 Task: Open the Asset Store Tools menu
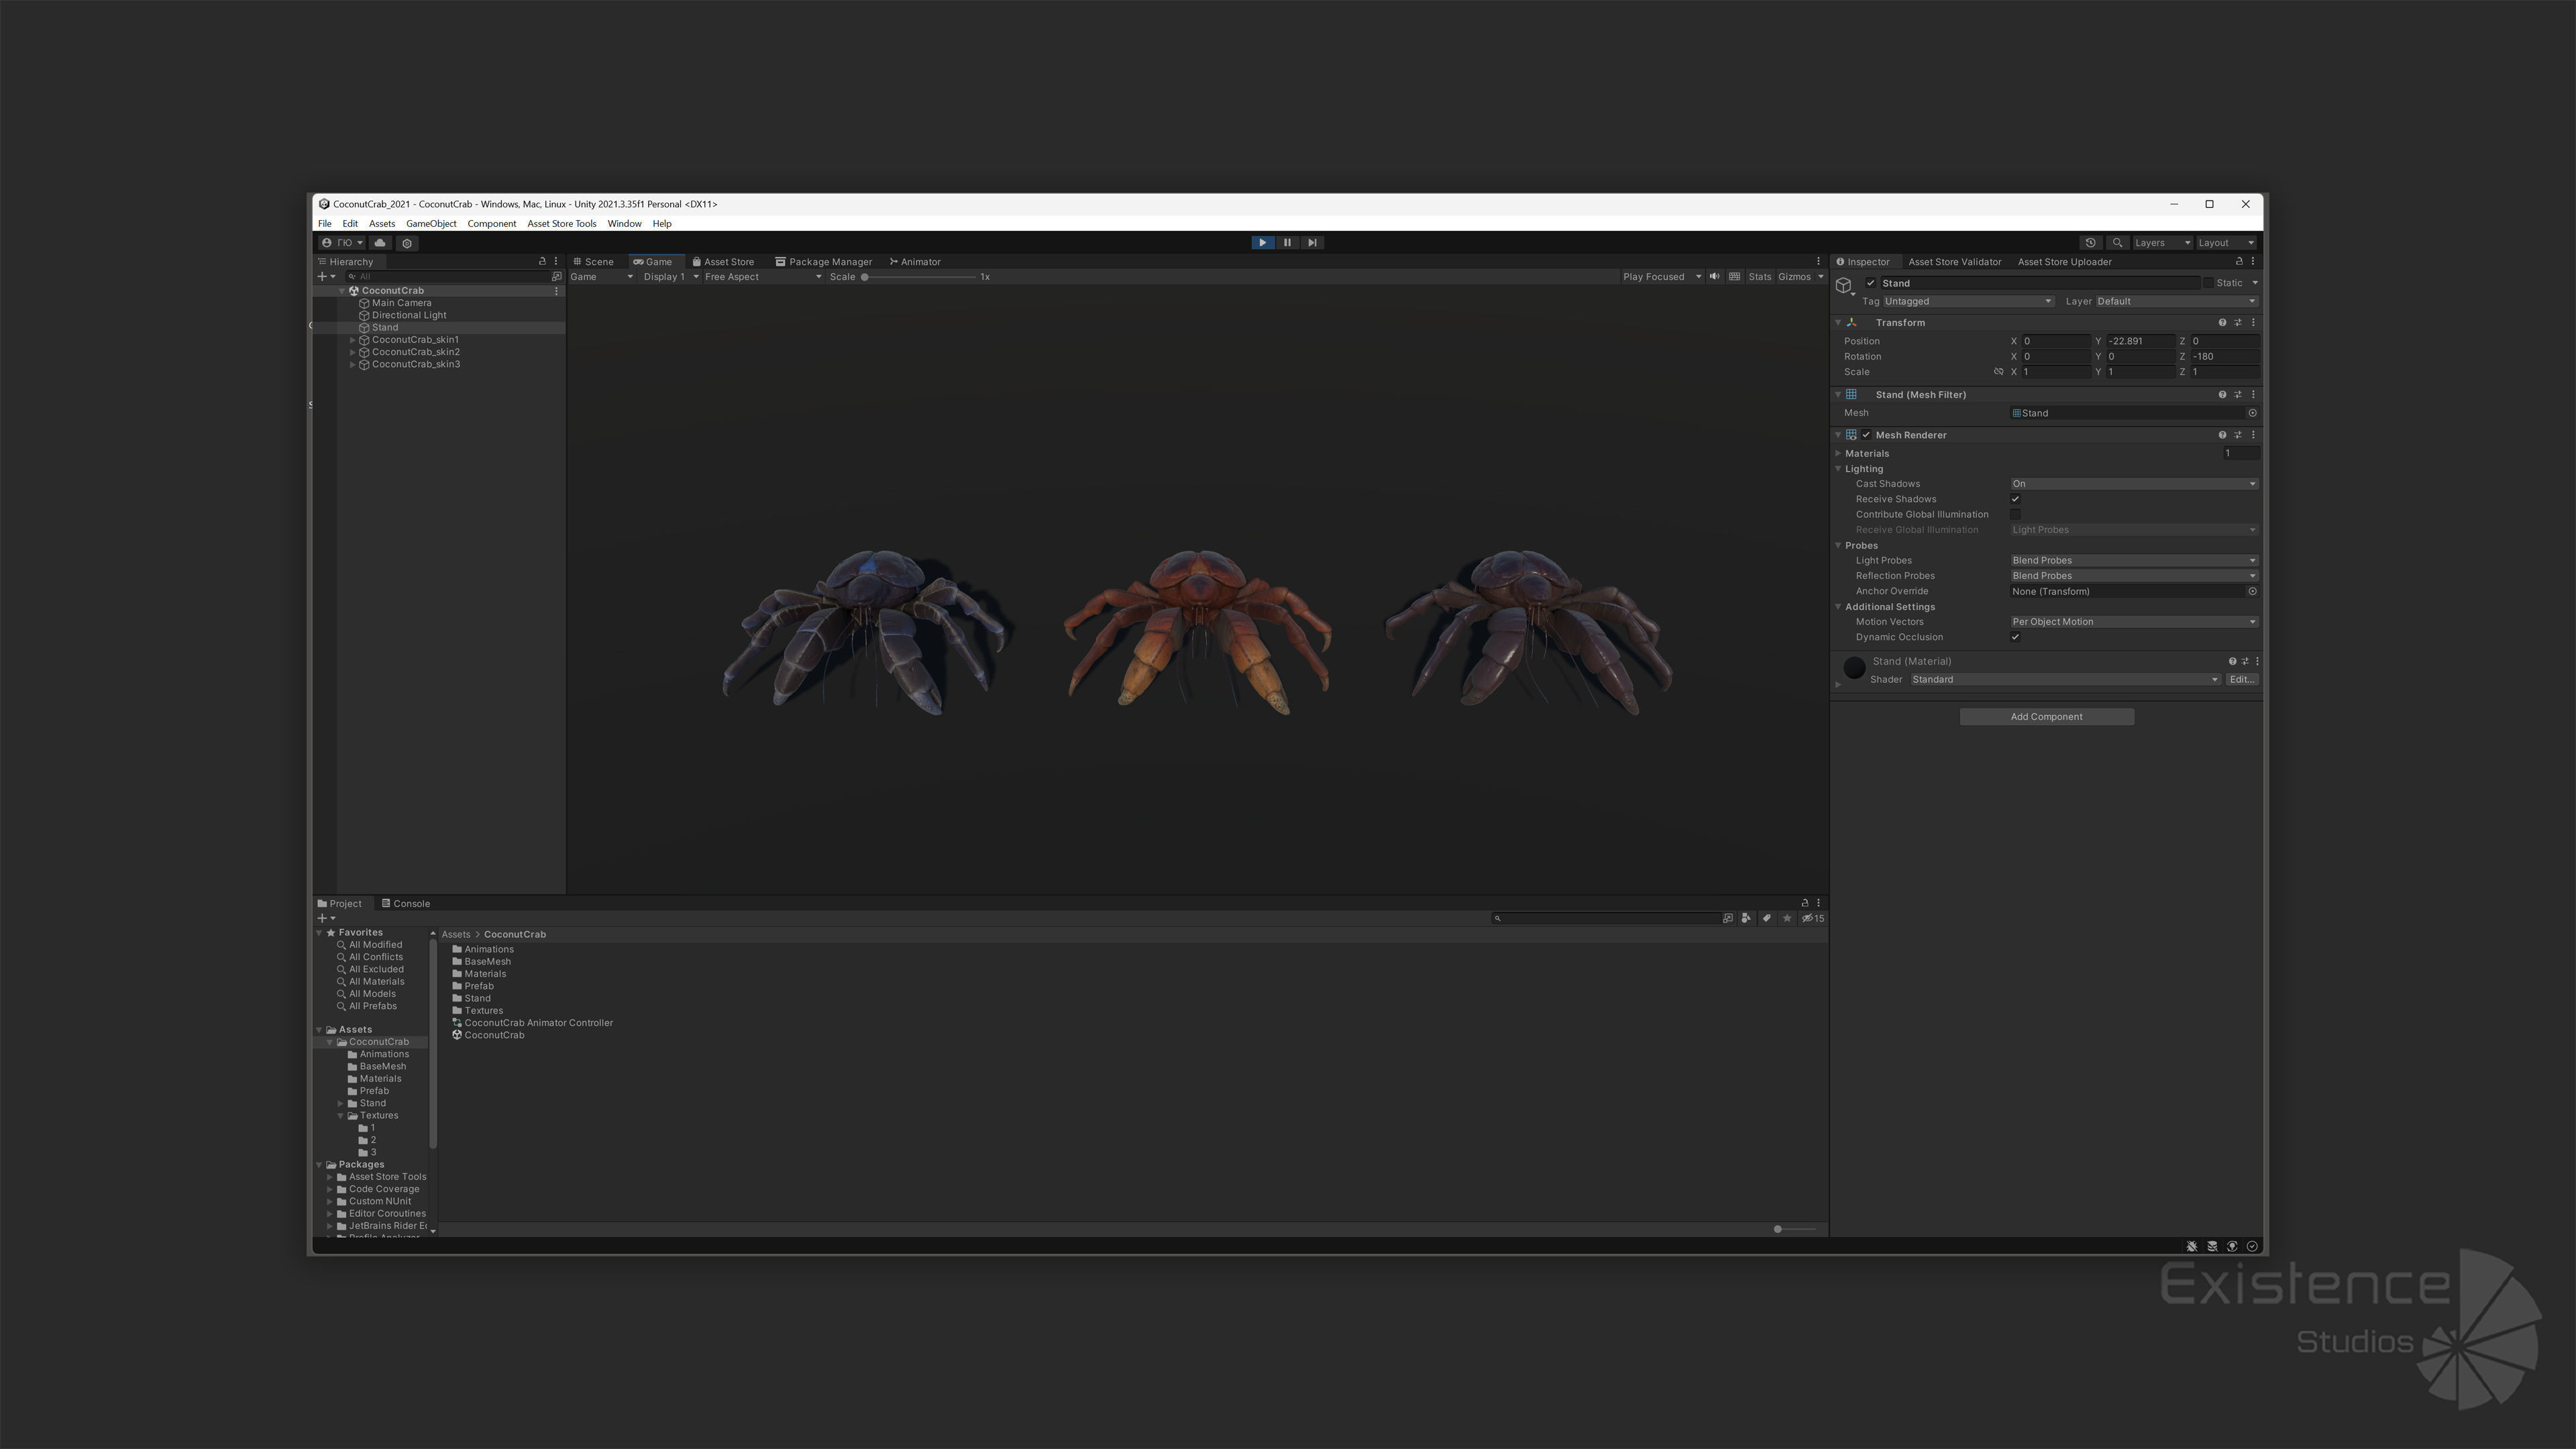point(562,224)
